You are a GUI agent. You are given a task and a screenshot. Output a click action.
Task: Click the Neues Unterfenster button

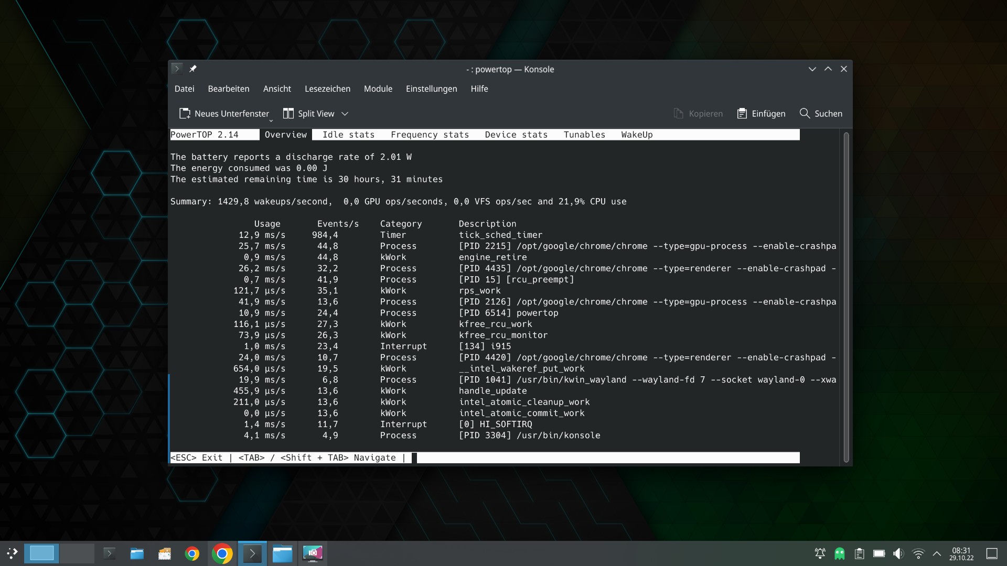224,113
